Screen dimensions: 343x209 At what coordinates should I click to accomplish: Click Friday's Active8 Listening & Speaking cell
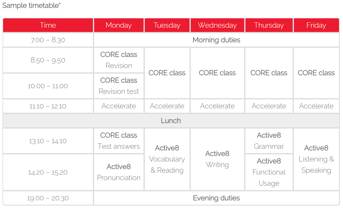[316, 159]
